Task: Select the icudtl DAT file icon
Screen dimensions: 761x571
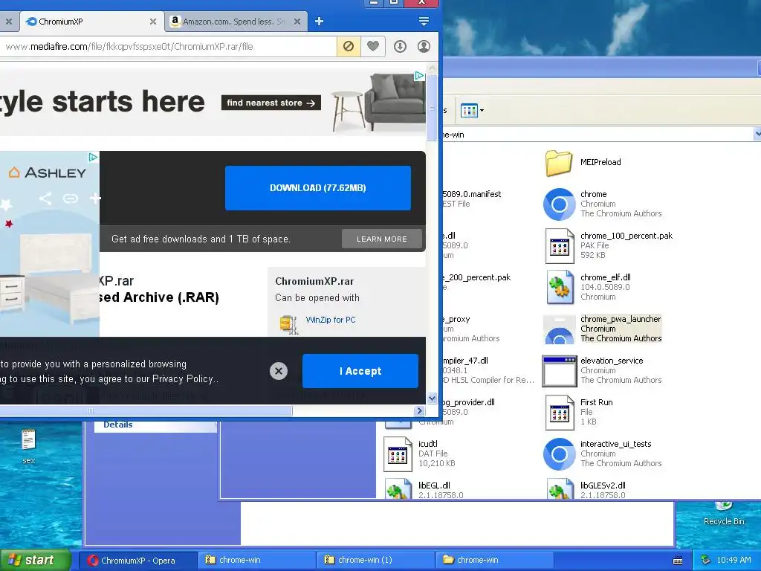Action: pos(398,454)
